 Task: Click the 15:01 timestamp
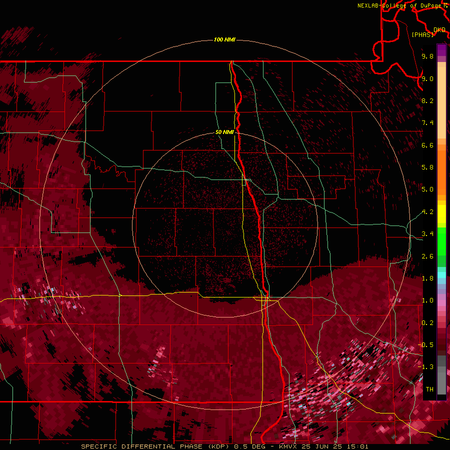[357, 446]
